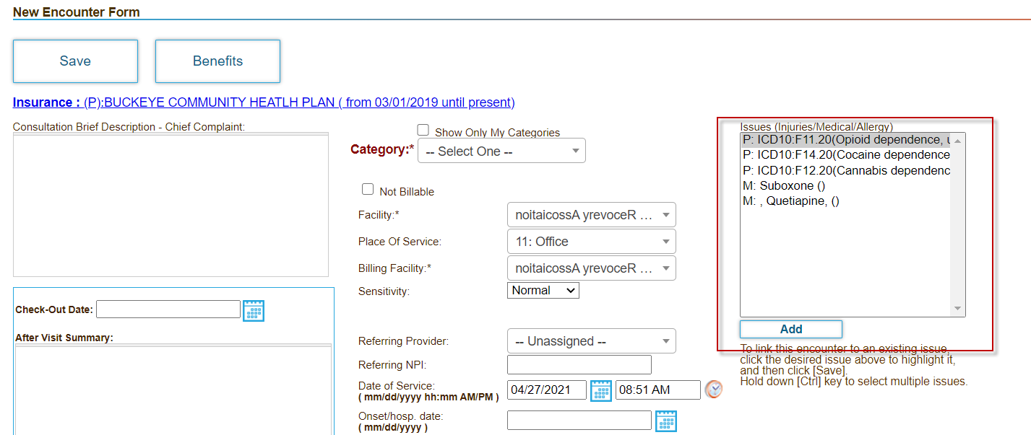1031x435 pixels.
Task: Open Place Of Service dropdown
Action: 591,242
